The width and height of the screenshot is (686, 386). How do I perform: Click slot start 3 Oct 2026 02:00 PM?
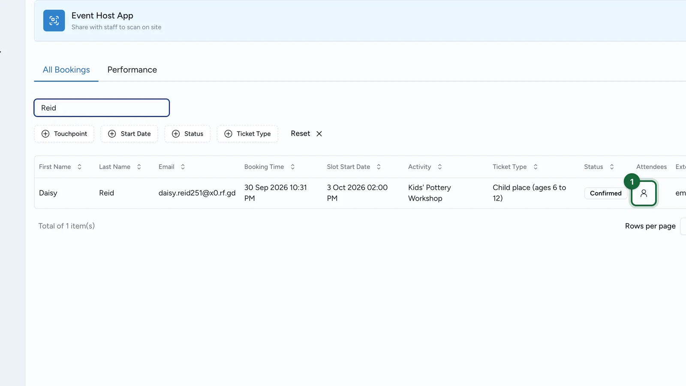357,193
